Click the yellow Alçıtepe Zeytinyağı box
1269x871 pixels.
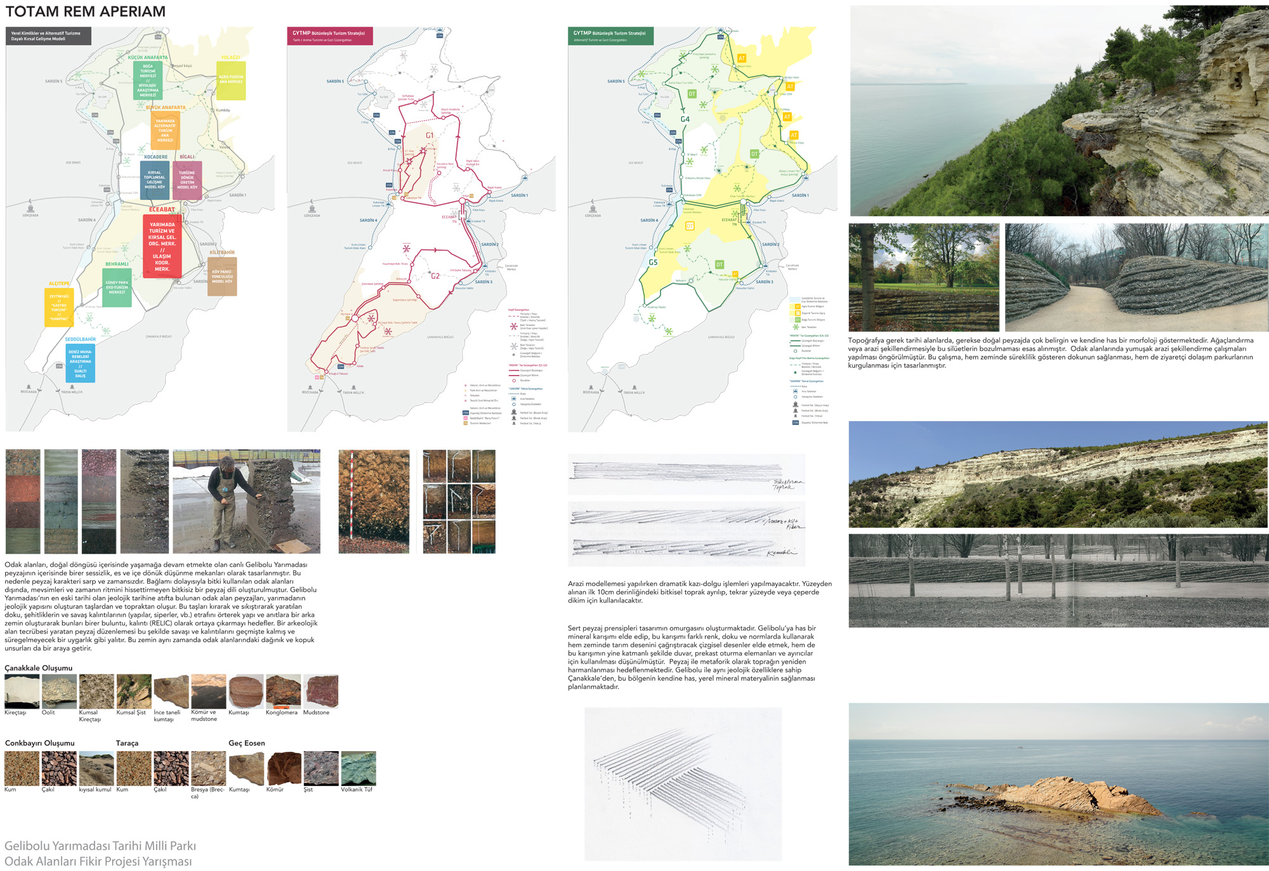pyautogui.click(x=59, y=307)
